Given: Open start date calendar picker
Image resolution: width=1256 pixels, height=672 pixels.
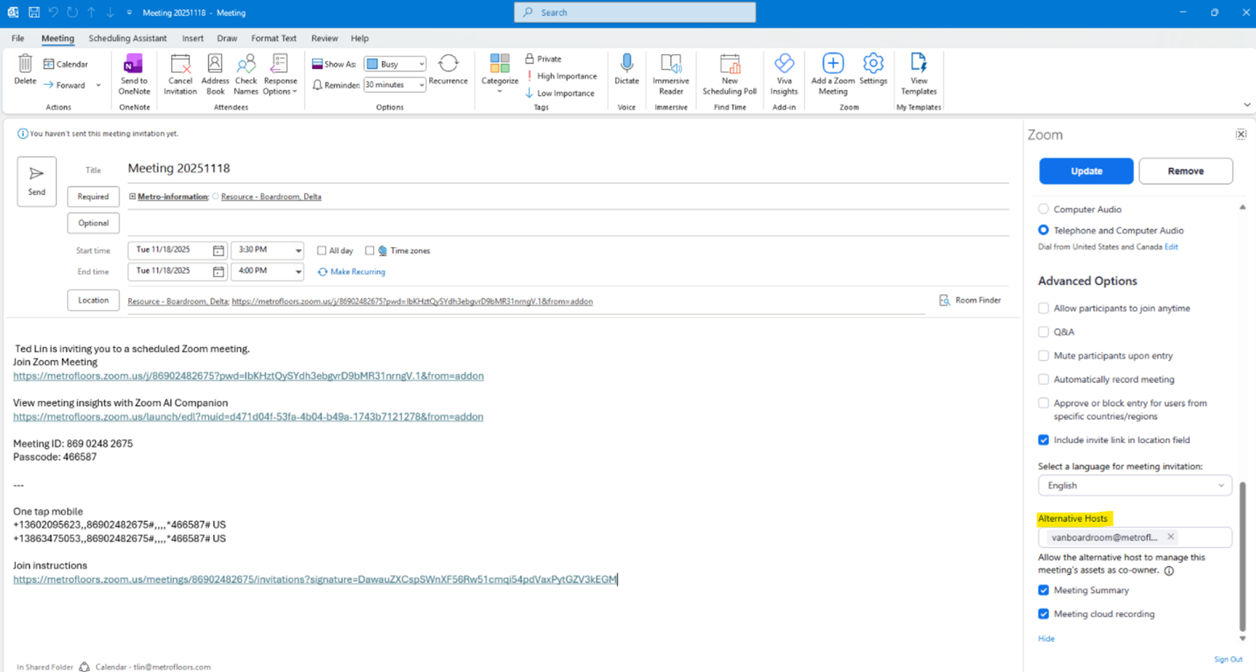Looking at the screenshot, I should (x=218, y=250).
